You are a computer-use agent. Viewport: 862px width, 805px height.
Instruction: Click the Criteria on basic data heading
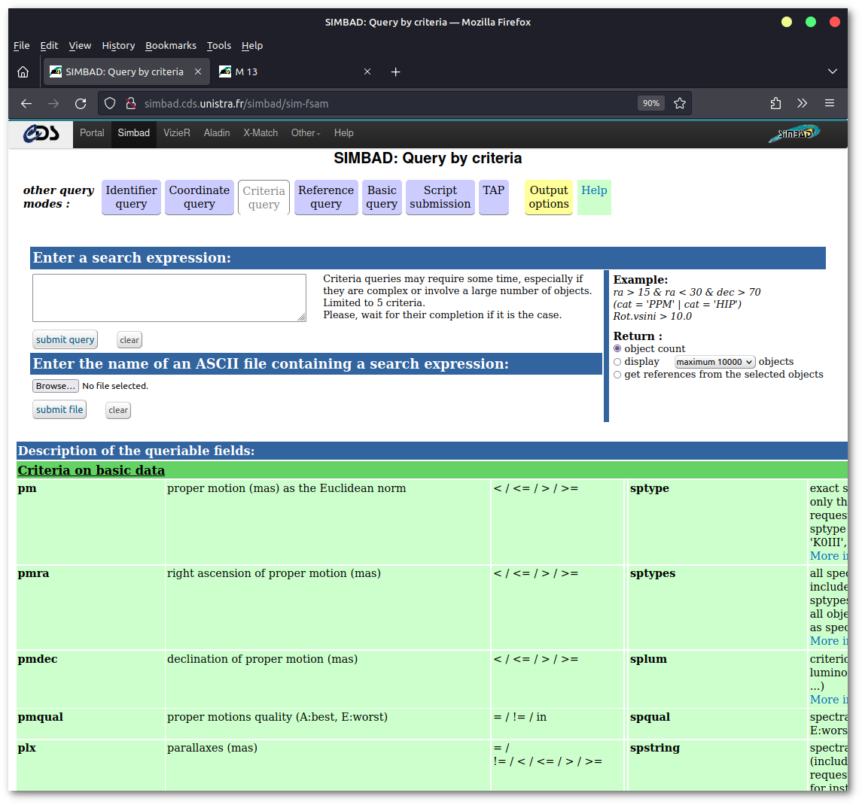[91, 471]
